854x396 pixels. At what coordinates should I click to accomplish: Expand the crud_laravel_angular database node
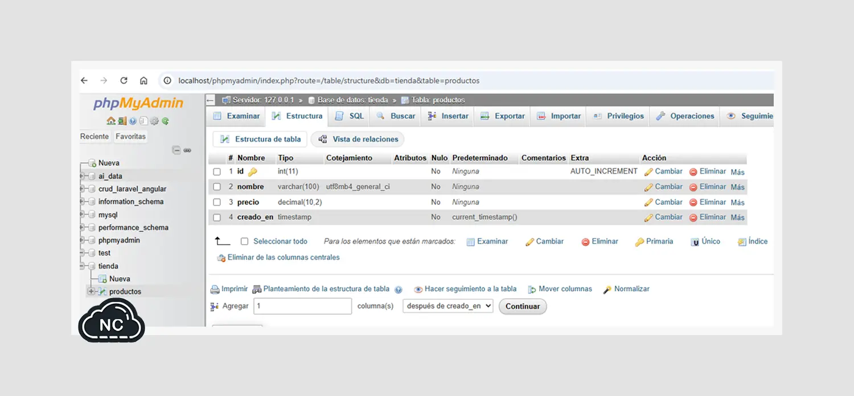(x=83, y=189)
